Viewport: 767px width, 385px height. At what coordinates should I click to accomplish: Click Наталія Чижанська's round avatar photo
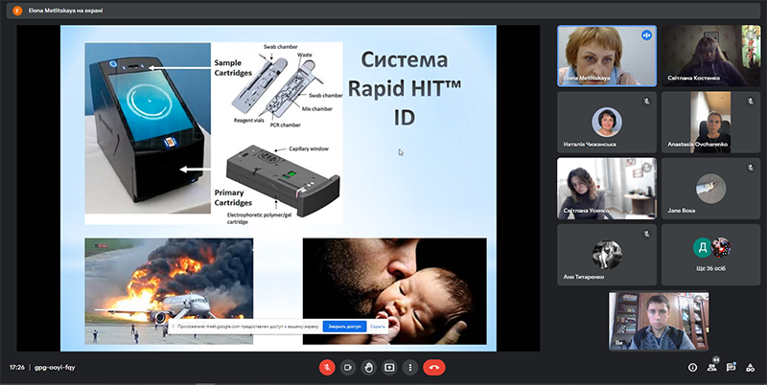pyautogui.click(x=607, y=122)
